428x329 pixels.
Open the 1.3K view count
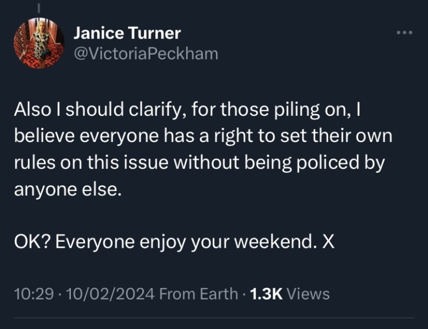(266, 294)
